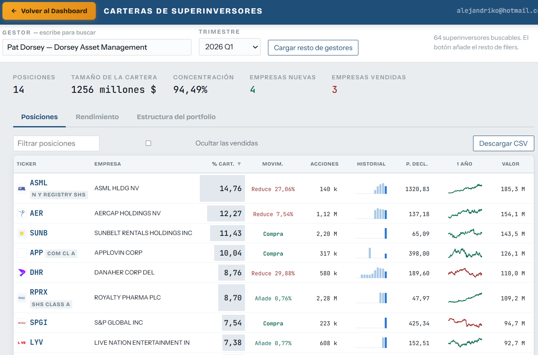
Task: Click the S&P Global logo icon
Action: [x=22, y=323]
